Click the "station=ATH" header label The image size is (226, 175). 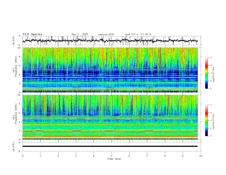(106, 34)
